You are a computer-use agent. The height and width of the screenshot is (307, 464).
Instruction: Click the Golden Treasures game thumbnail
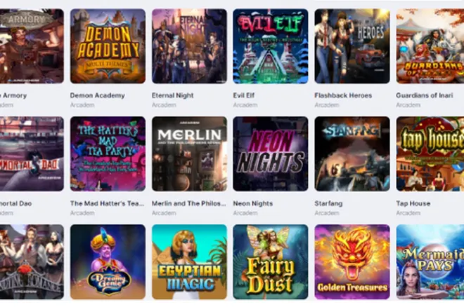click(352, 262)
